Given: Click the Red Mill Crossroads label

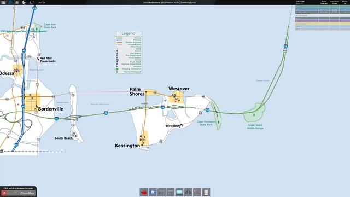Looking at the screenshot, I should pyautogui.click(x=48, y=60).
